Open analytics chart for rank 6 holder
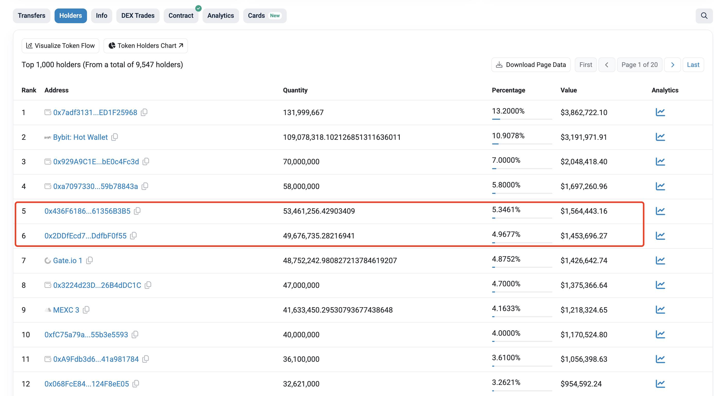 pyautogui.click(x=660, y=236)
